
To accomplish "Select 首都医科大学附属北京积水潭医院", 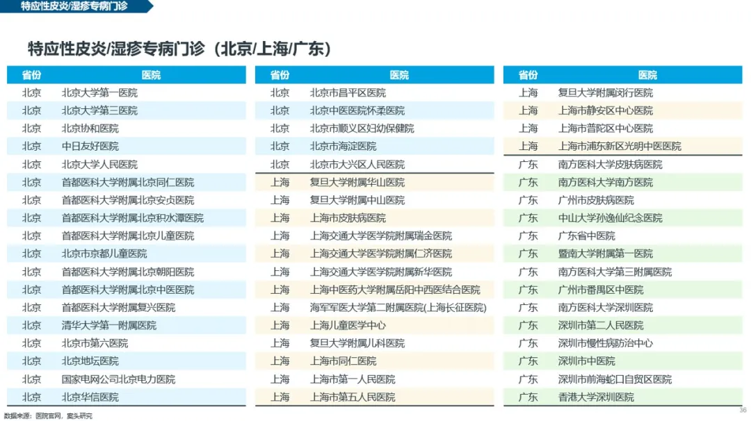I will 133,218.
